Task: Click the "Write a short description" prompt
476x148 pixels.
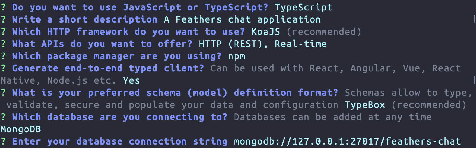Action: pyautogui.click(x=85, y=19)
